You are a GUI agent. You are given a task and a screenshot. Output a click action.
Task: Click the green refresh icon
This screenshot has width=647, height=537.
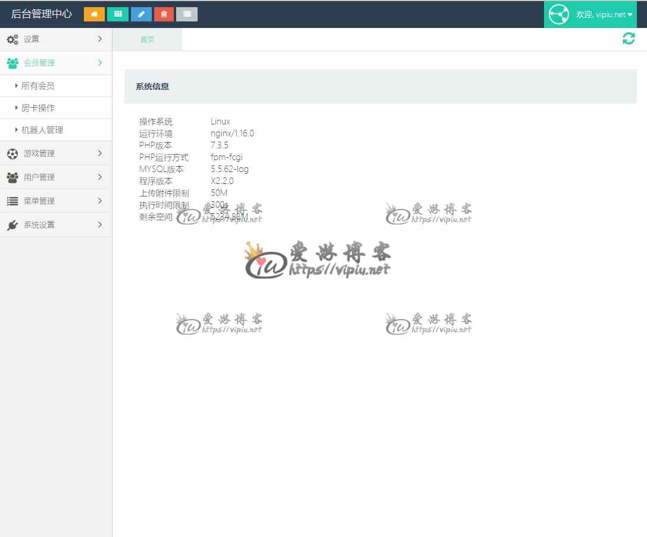[x=629, y=39]
